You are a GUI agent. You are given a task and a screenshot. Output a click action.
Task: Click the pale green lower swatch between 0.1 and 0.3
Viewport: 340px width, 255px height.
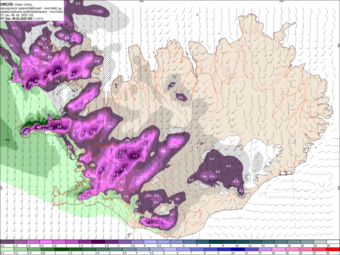(7, 249)
